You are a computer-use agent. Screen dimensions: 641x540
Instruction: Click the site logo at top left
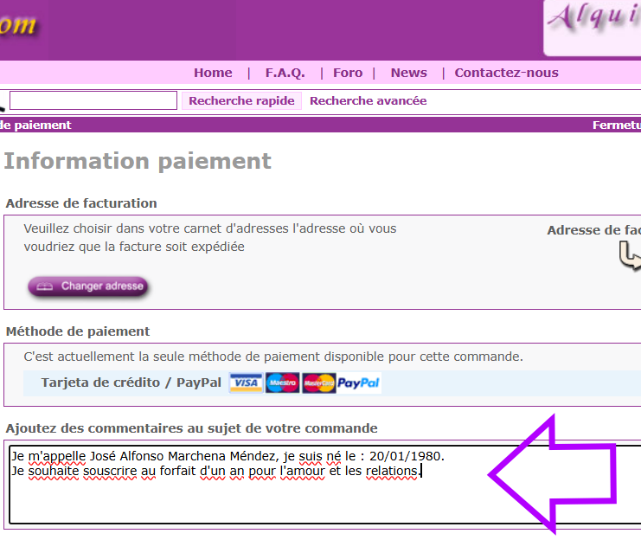click(x=17, y=25)
